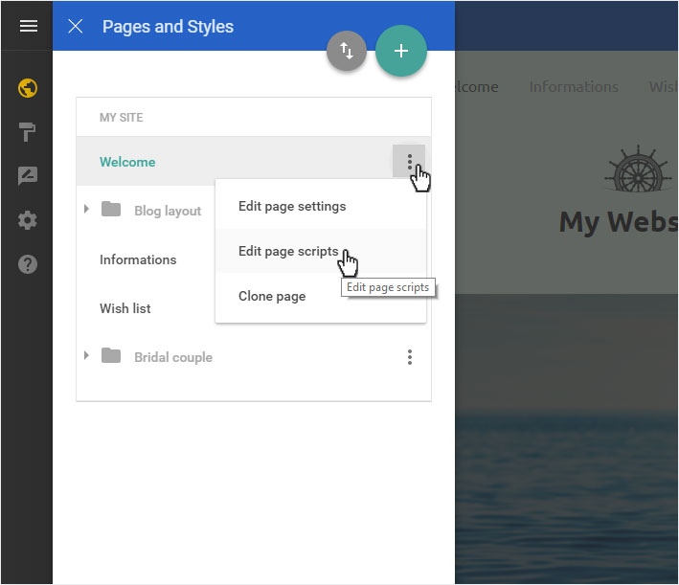
Task: Select the Blog layout folder icon
Action: click(x=111, y=209)
